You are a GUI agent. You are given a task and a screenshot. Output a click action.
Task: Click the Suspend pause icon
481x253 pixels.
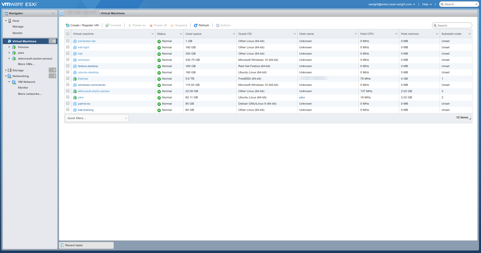(x=172, y=26)
